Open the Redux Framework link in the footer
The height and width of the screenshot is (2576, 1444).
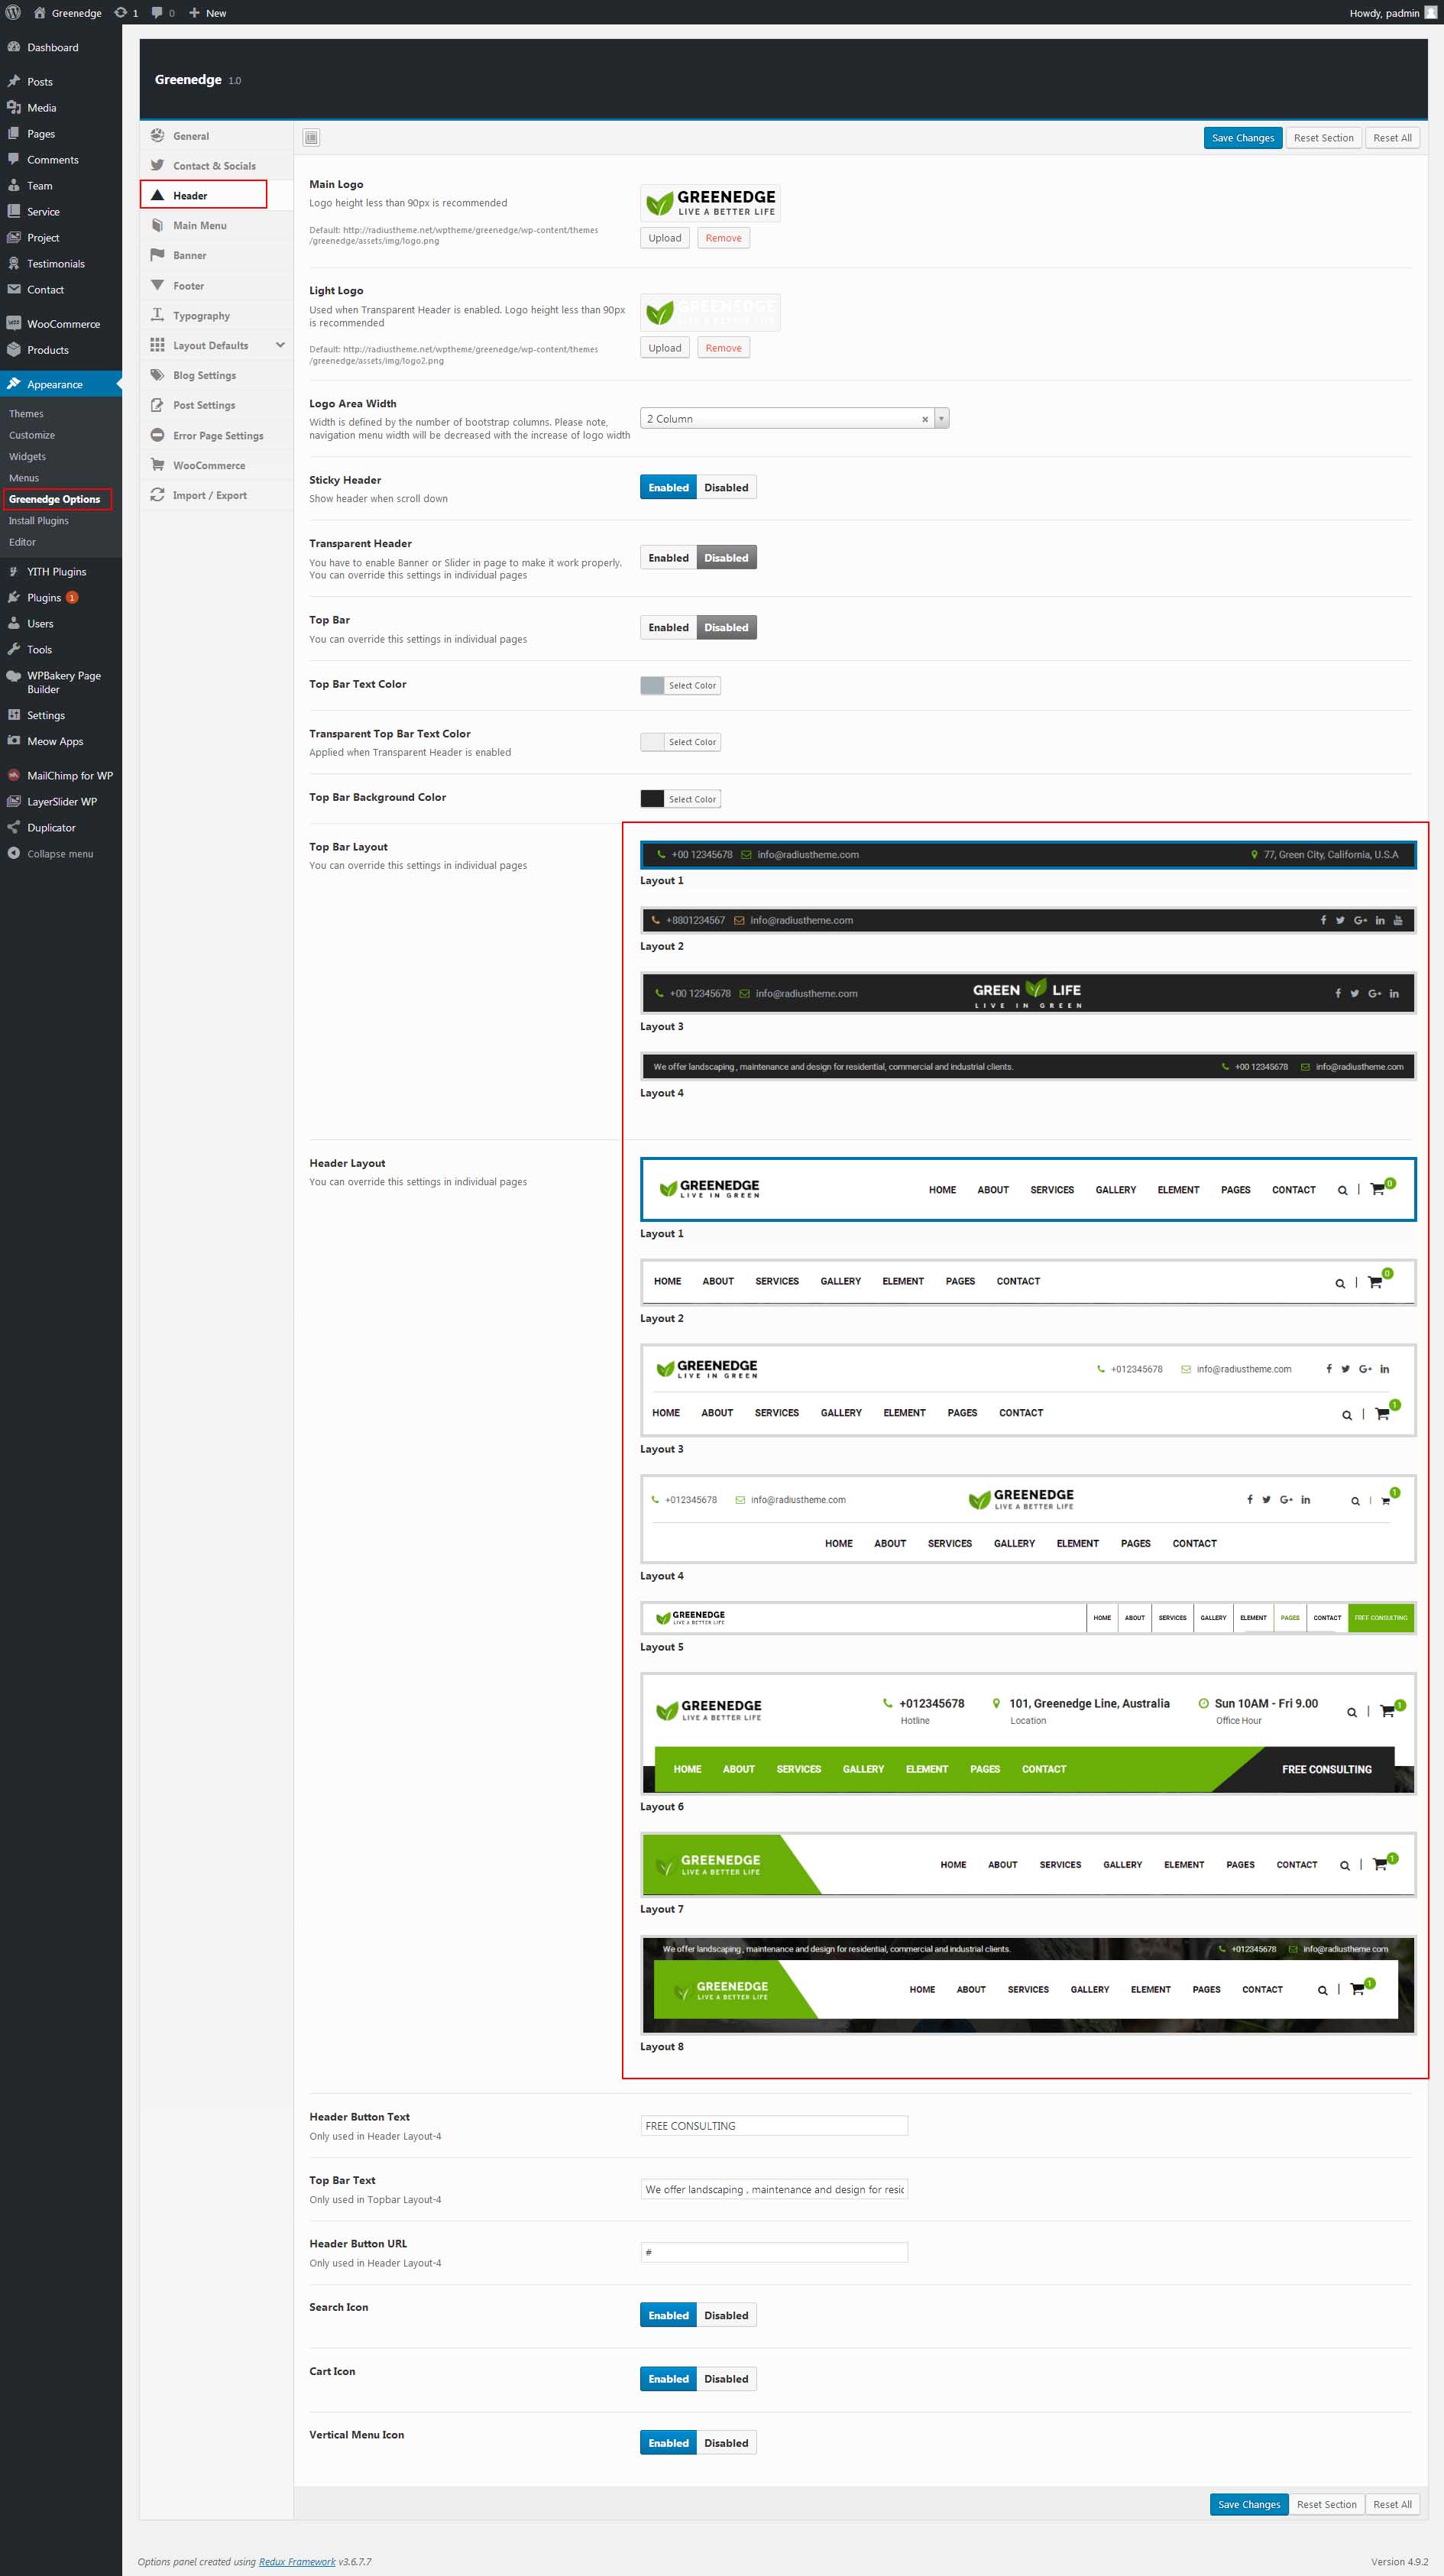297,2561
